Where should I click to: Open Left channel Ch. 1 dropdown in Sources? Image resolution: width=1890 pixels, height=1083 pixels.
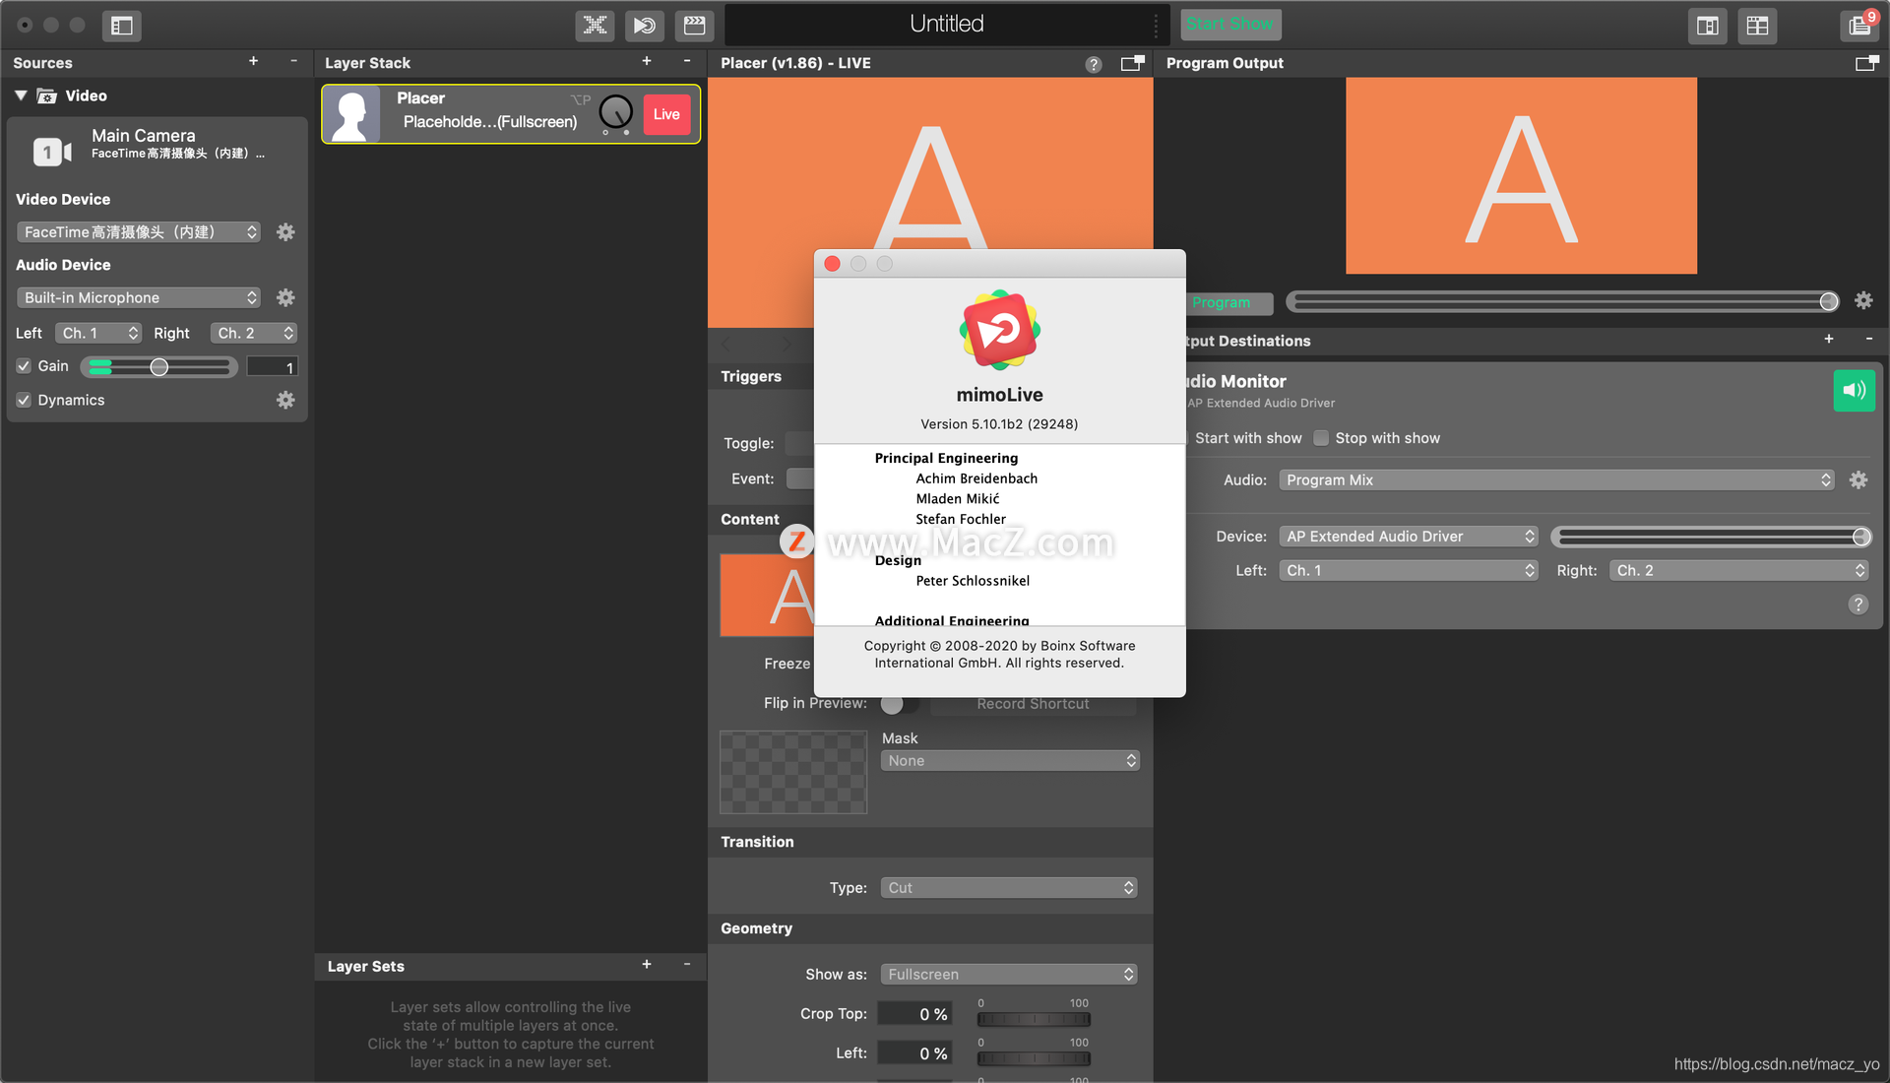coord(98,333)
